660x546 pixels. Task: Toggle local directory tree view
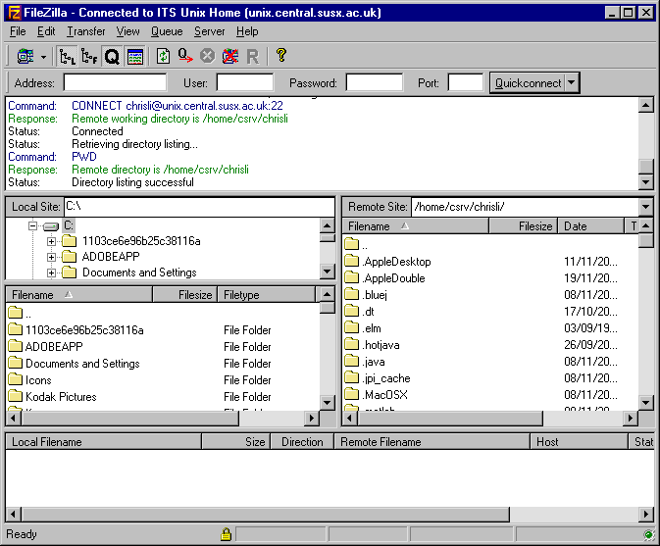tap(67, 56)
